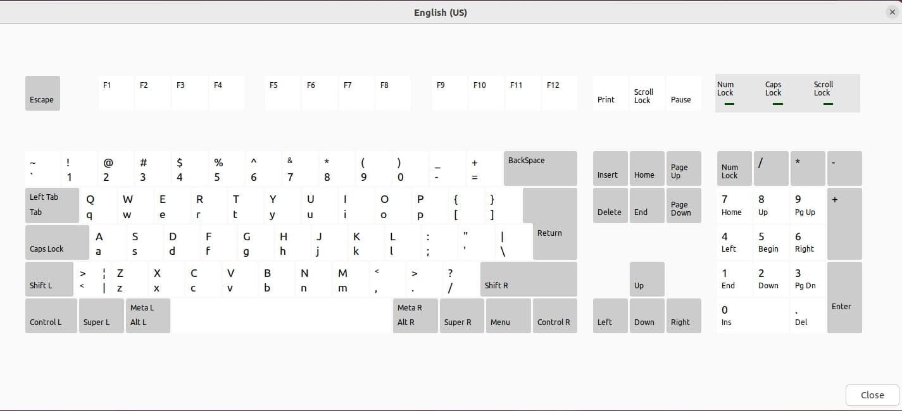Toggle the Caps Lock indicator
The width and height of the screenshot is (902, 411).
tap(777, 93)
